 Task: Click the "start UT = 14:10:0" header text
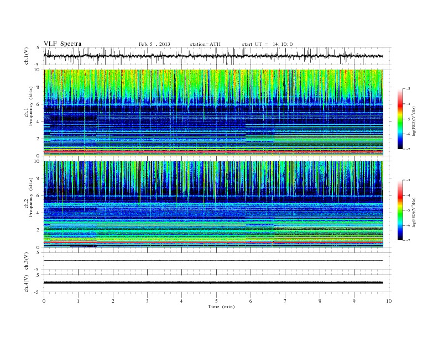(267, 44)
